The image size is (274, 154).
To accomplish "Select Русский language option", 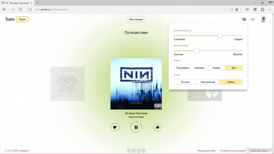I will point(185,82).
